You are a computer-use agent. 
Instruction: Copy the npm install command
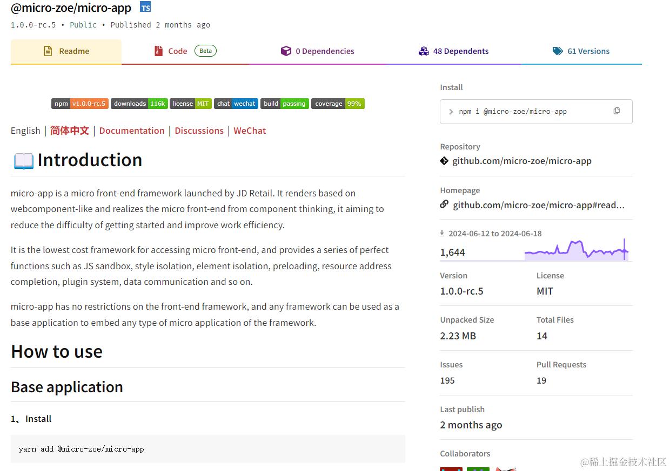click(617, 111)
